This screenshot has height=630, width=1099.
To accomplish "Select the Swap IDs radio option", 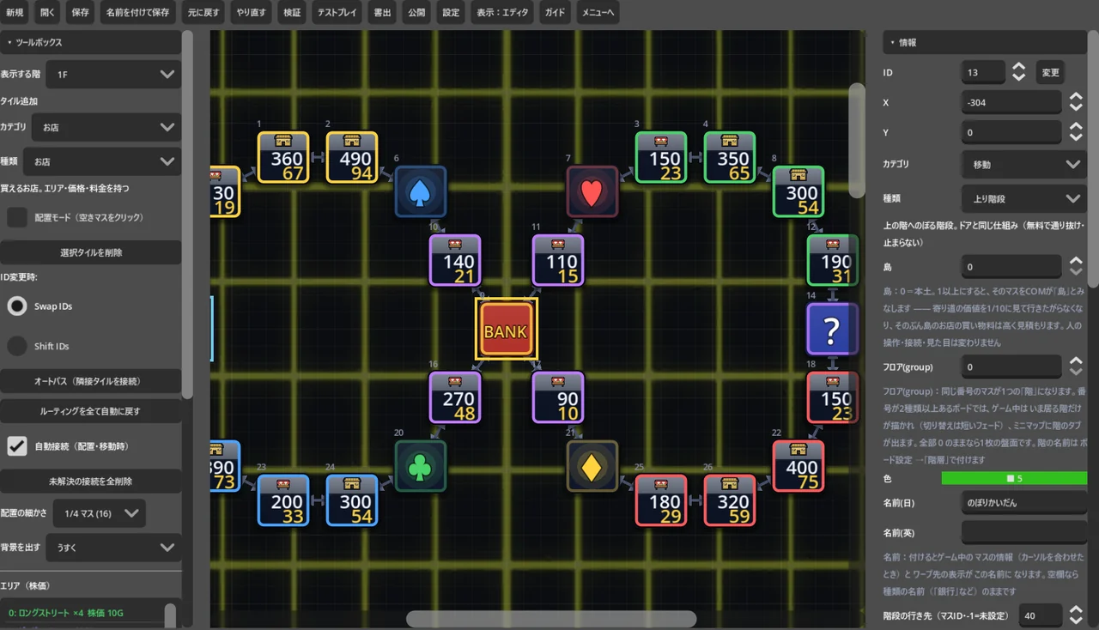I will point(17,306).
